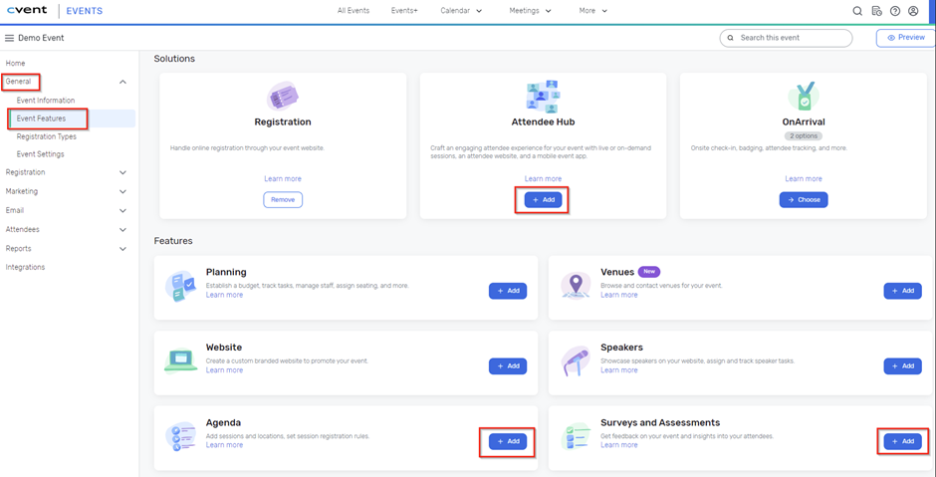Open the user profile account icon

(x=913, y=11)
